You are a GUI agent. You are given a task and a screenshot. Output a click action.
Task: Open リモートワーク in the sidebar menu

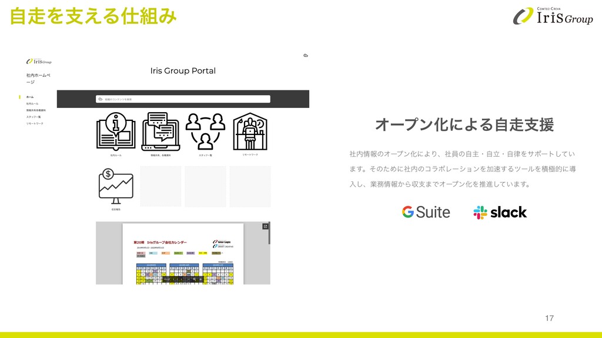35,123
